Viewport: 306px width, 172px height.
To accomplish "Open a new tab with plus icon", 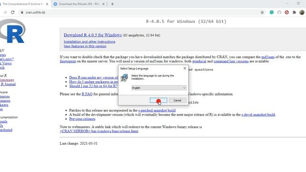I will pos(112,4).
